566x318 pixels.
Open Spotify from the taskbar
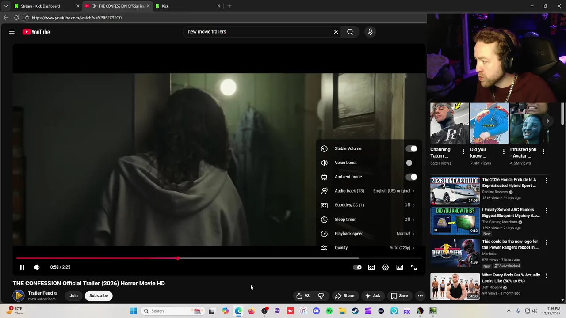329,311
